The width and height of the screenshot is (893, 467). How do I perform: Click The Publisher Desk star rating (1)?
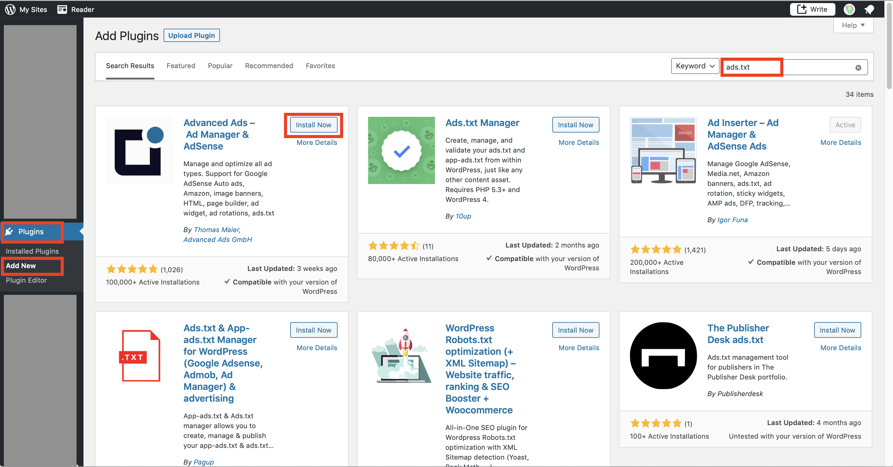pyautogui.click(x=656, y=423)
